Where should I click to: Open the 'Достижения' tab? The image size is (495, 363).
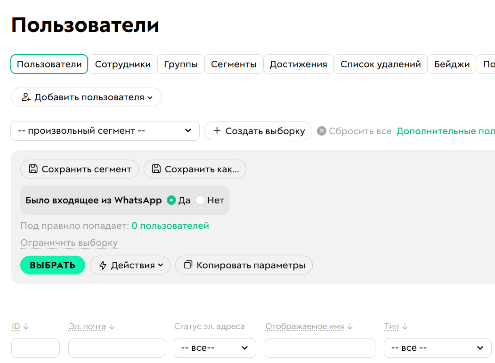point(299,64)
